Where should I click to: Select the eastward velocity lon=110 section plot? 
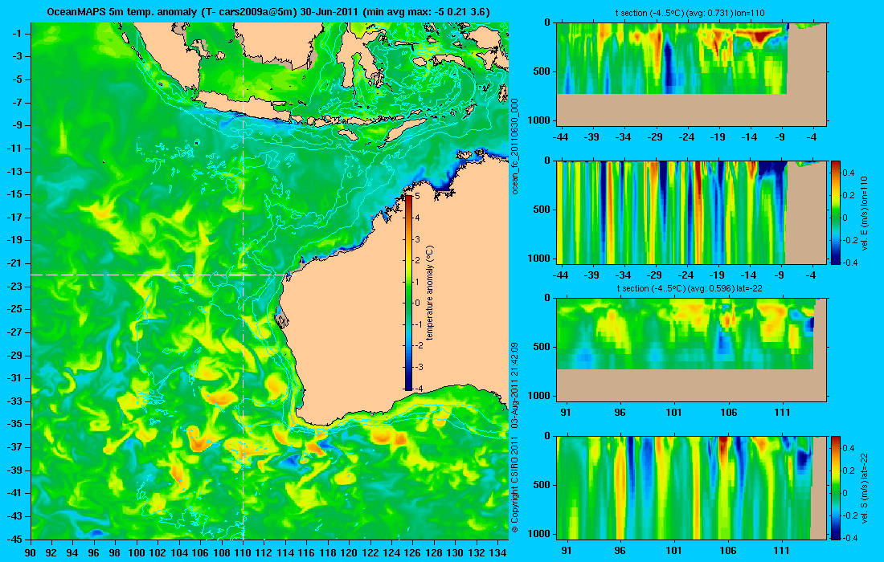point(692,212)
